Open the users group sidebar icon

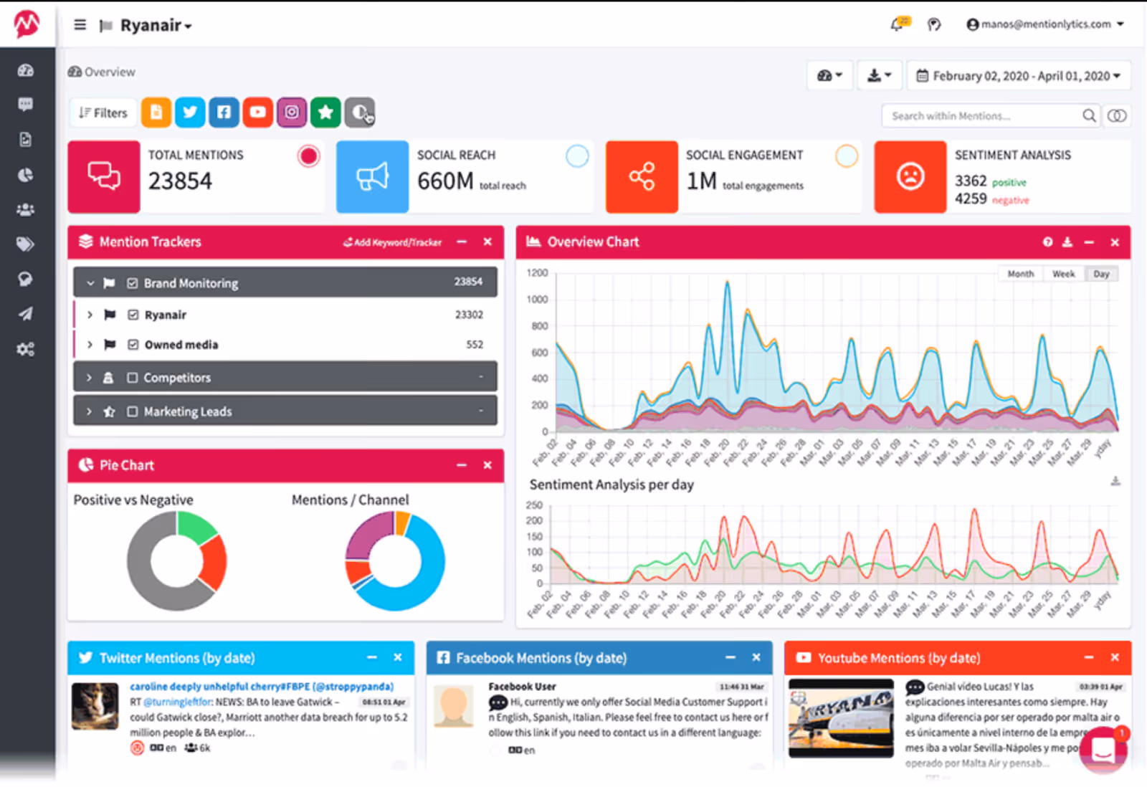[26, 209]
